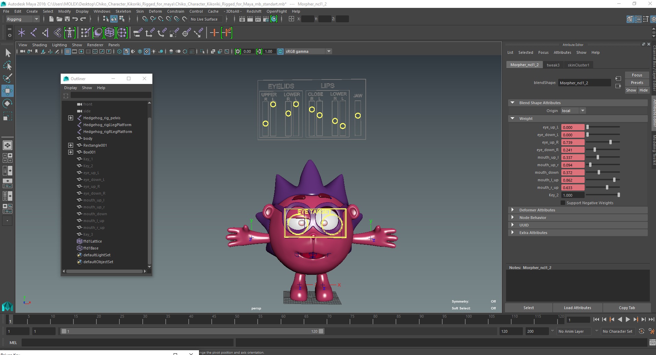The width and height of the screenshot is (656, 355).
Task: Click the Select button in Attribute Editor
Action: tap(528, 308)
